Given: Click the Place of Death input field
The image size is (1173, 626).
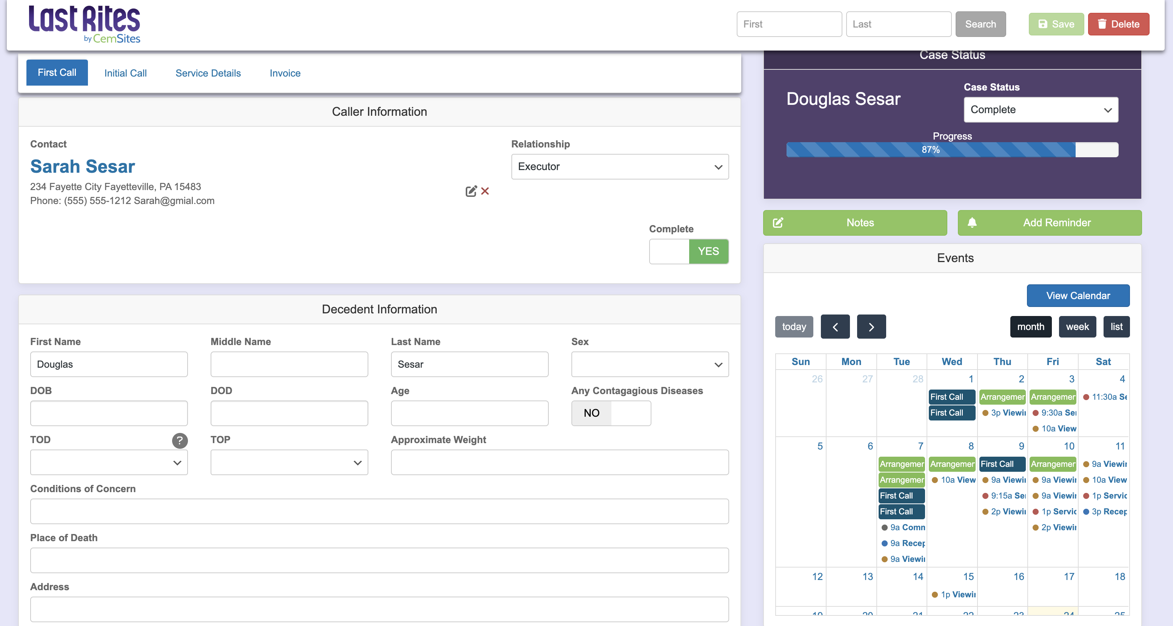Looking at the screenshot, I should [379, 559].
